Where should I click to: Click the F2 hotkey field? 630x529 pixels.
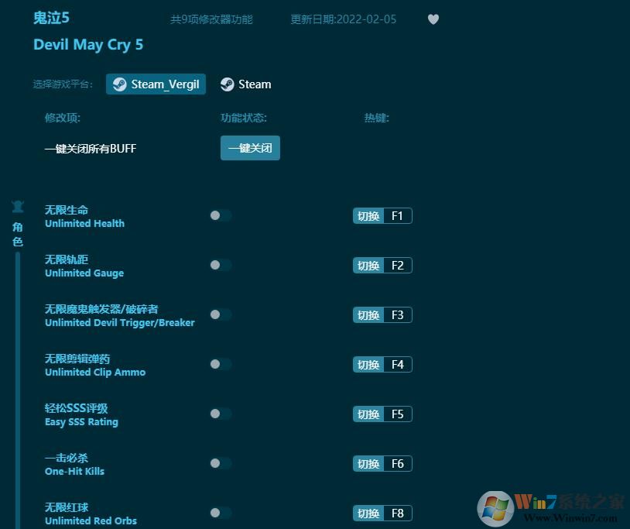[398, 266]
